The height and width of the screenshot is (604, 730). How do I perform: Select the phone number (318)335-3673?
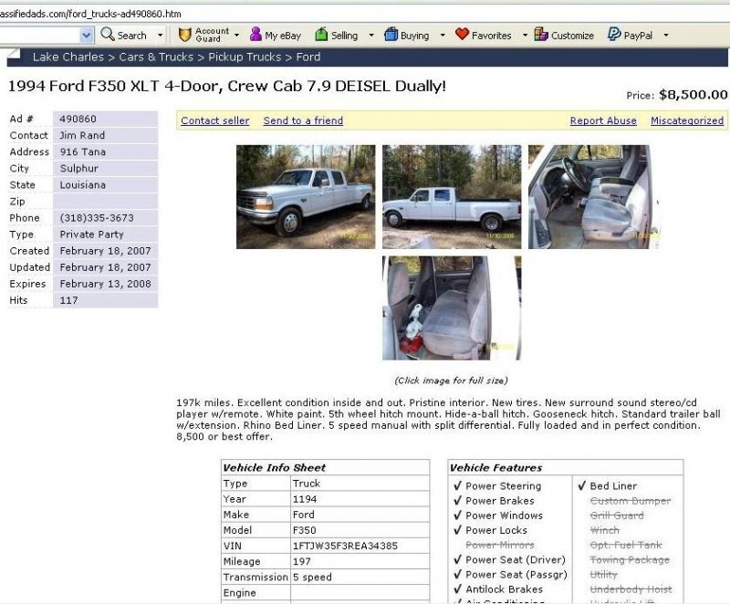pyautogui.click(x=97, y=218)
